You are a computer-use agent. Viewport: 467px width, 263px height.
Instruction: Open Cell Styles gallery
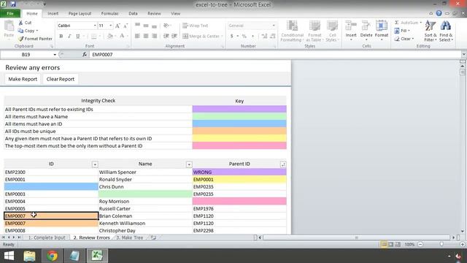332,31
